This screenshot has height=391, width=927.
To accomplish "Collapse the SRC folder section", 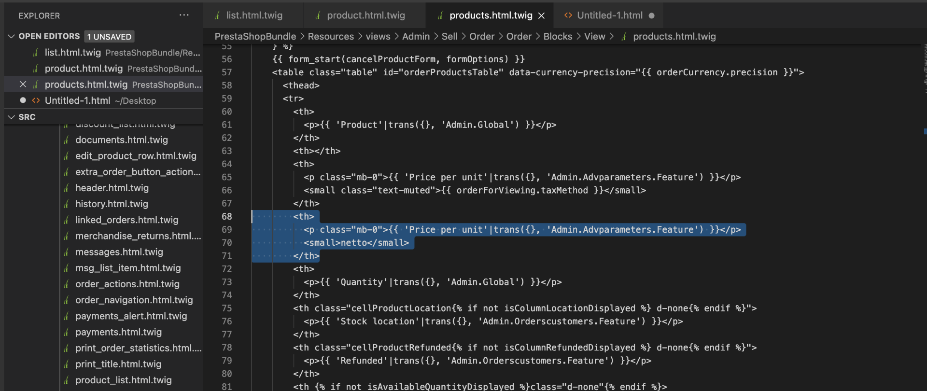I will [x=12, y=117].
